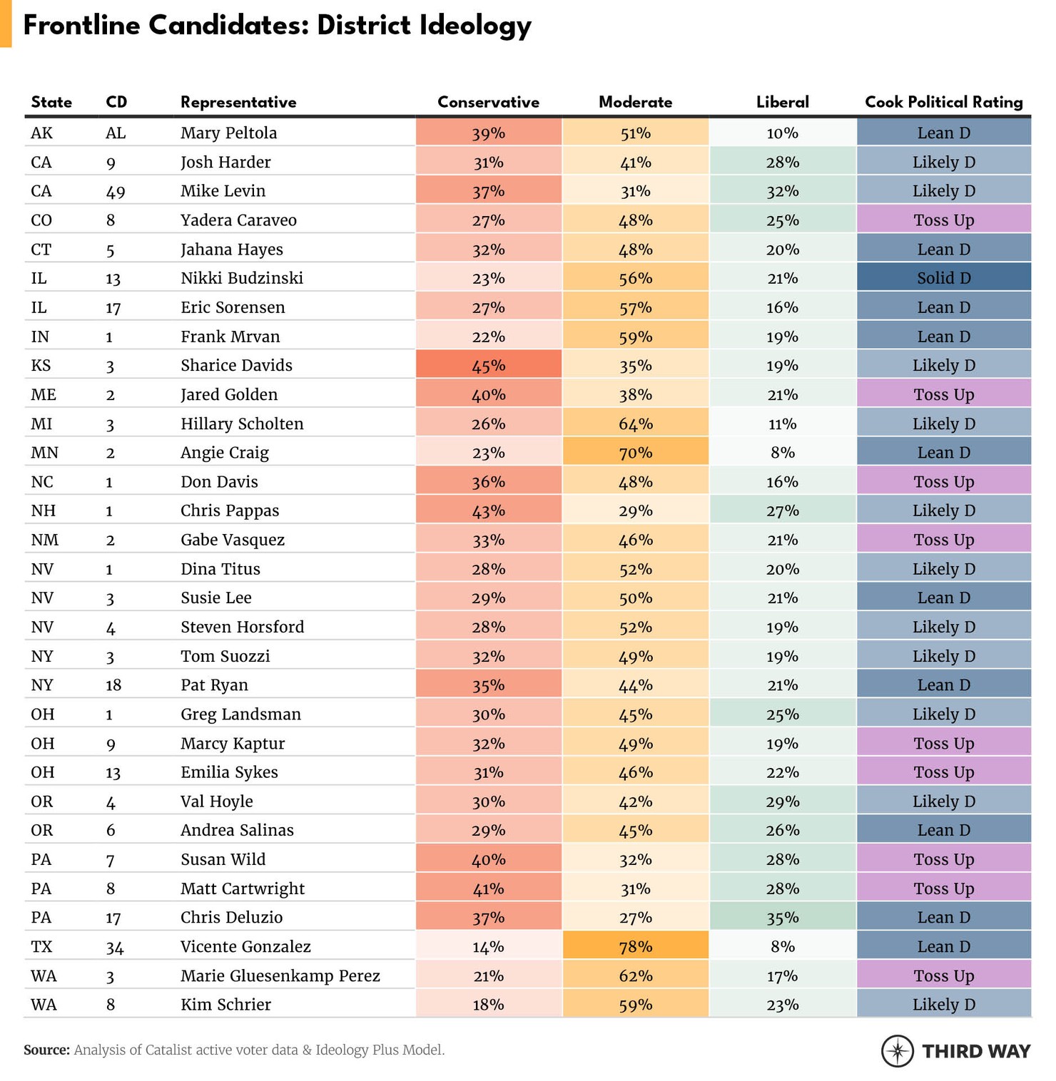Select the "Marie Gluesenkamp Perez" name cell
Viewport: 1056px width, 1081px height.
(280, 975)
